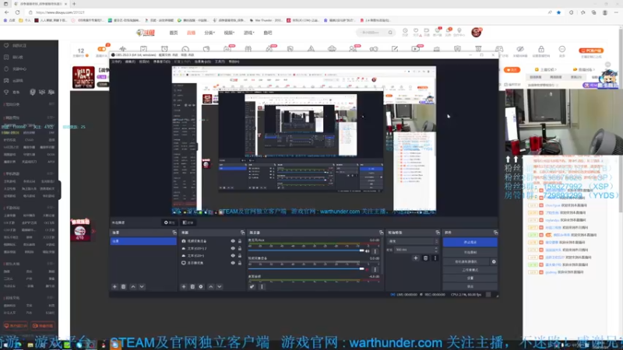This screenshot has width=623, height=350.
Task: Expand the 视频 dropdown in Douyu nav
Action: pos(229,33)
